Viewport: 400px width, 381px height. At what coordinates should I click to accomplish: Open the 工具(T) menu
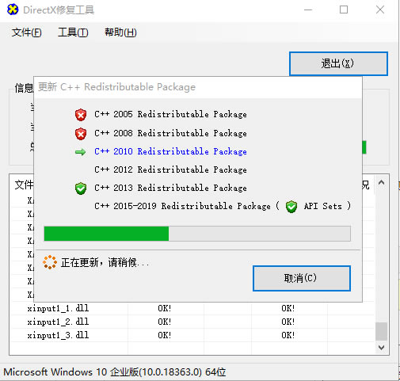point(73,32)
